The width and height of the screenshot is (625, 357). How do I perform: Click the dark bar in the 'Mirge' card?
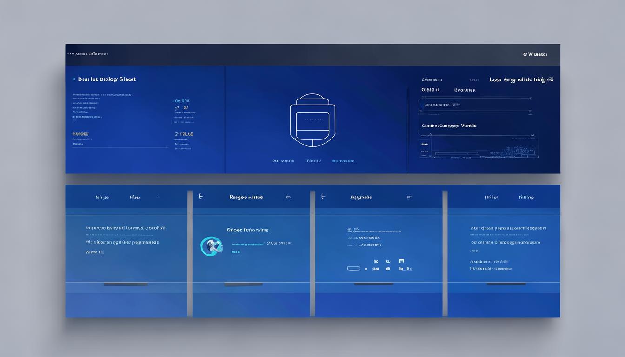(x=126, y=284)
